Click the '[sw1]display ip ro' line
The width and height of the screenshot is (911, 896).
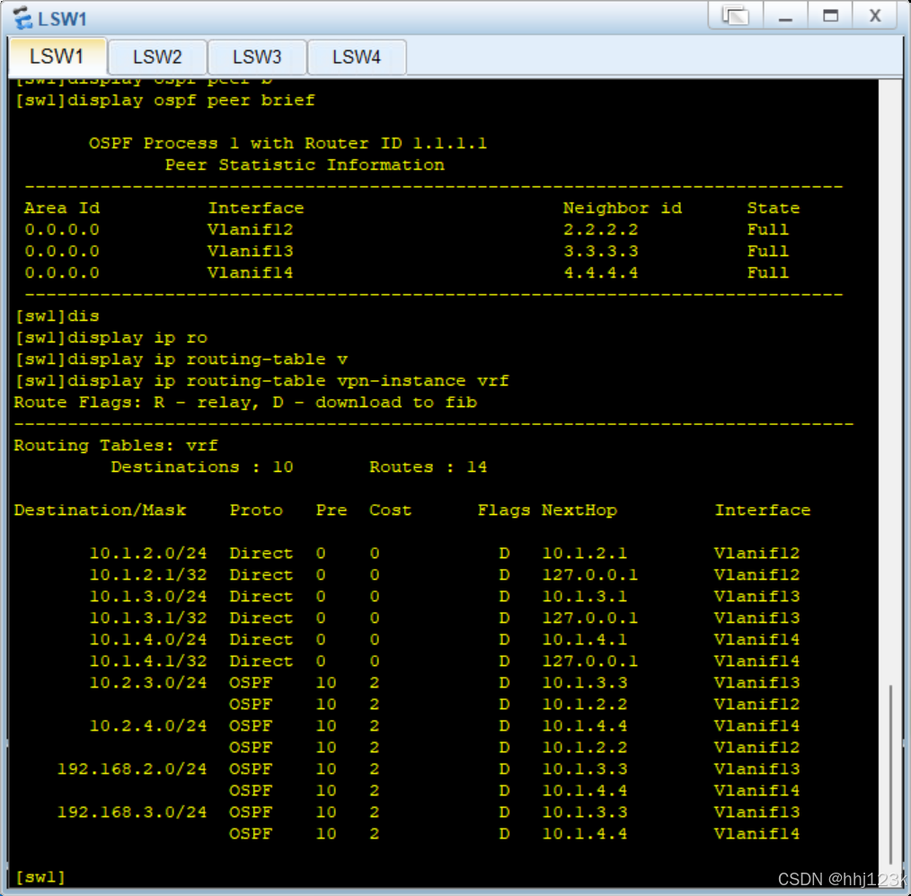coord(111,338)
